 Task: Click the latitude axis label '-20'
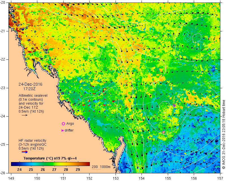point(3,3)
